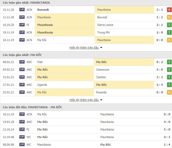172x148 pixels.
Task: Click red B result badge for Burundi match
Action: pyautogui.click(x=169, y=10)
